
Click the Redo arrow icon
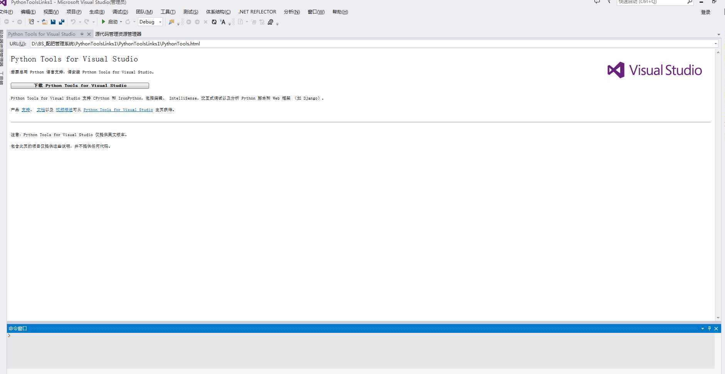pyautogui.click(x=87, y=22)
